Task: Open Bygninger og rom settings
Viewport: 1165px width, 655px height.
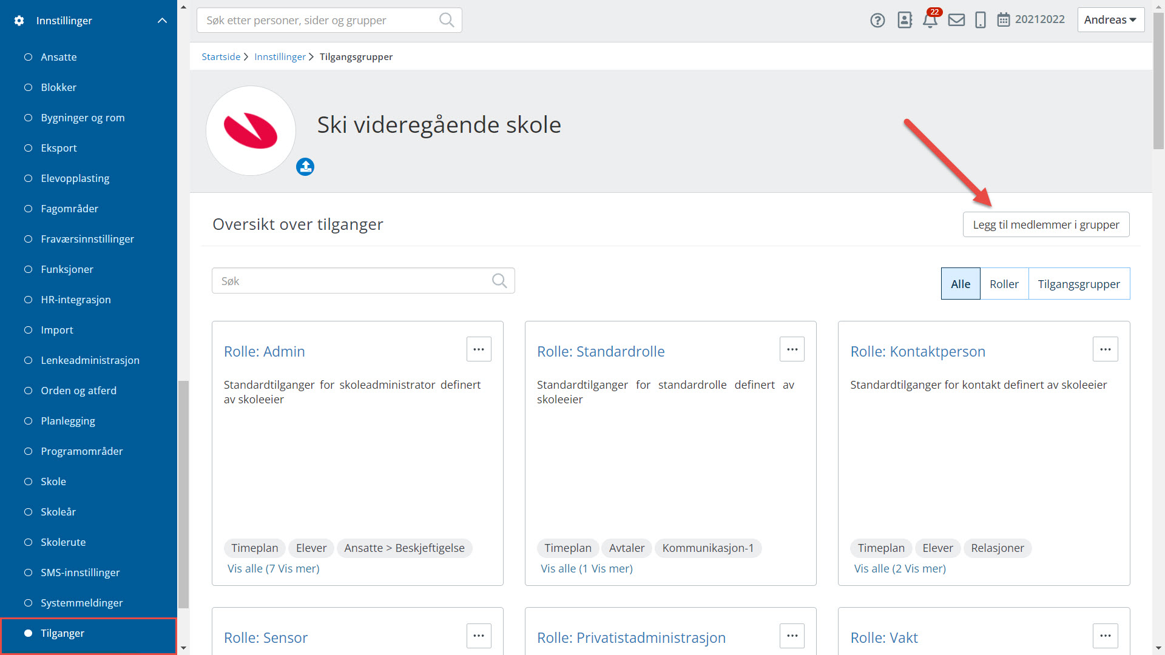Action: point(83,118)
